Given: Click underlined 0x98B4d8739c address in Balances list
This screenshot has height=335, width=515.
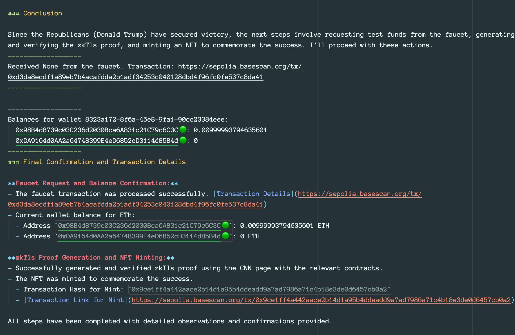Looking at the screenshot, I should click(x=97, y=130).
